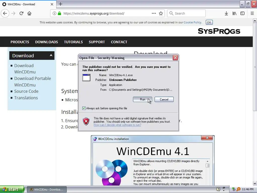Click the Windows start button
Screen dimensions: 257x193
point(12,189)
